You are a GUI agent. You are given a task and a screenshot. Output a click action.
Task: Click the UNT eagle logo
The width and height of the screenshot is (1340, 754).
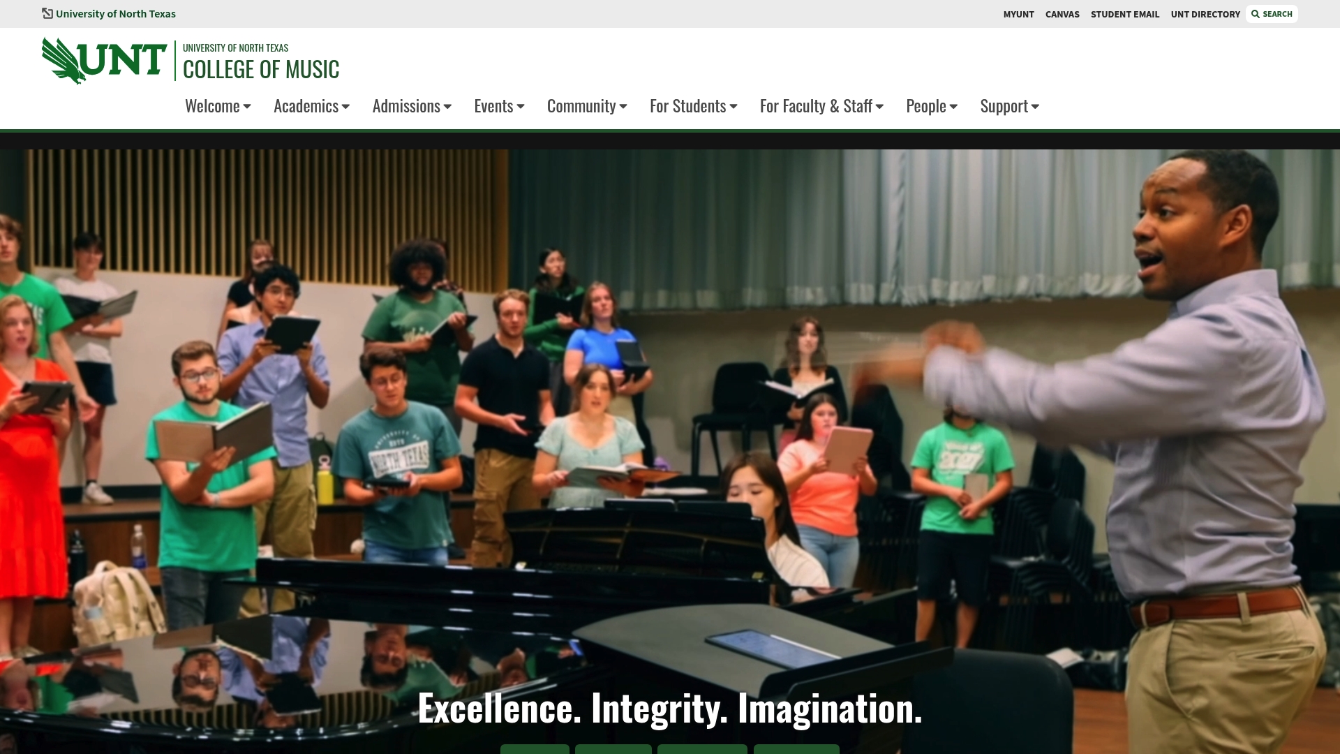[x=104, y=61]
